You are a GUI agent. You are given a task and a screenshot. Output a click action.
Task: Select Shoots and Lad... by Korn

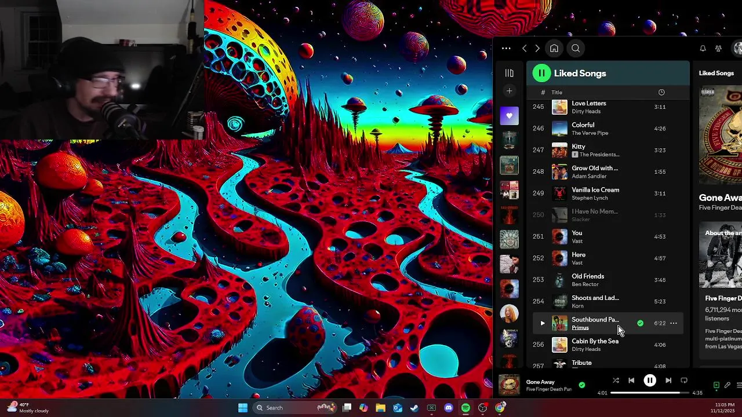608,302
